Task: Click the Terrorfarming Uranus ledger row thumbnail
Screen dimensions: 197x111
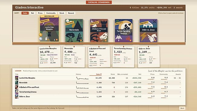Action: 17,92
